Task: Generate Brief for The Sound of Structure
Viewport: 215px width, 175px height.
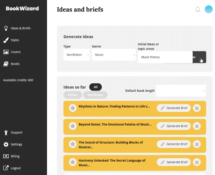Action: [x=174, y=144]
